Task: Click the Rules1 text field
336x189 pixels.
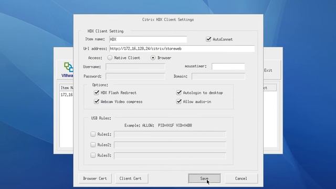Action: tap(170, 134)
